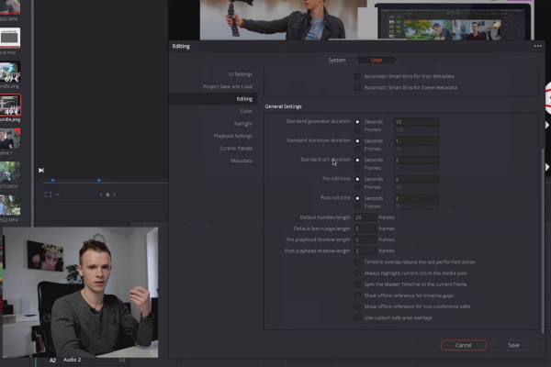
Task: Enable Use custom safe area overlays
Action: pyautogui.click(x=357, y=317)
